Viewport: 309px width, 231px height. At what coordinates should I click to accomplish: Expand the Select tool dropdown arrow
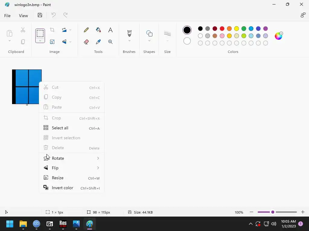[40, 41]
